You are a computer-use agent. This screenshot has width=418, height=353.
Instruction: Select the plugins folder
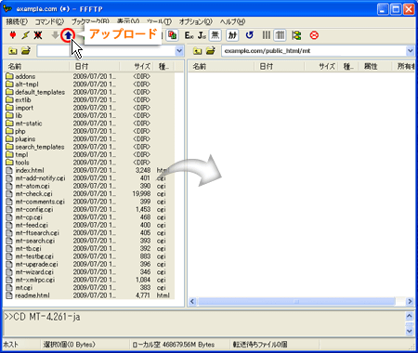[20, 139]
